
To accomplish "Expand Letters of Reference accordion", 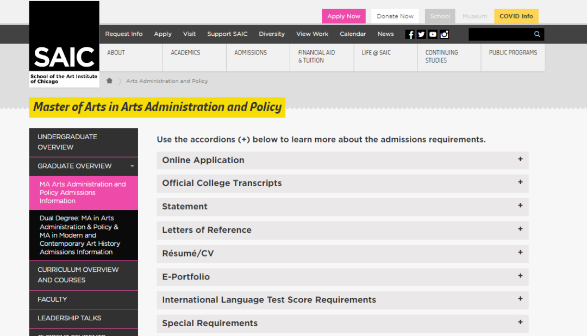I will [x=342, y=230].
